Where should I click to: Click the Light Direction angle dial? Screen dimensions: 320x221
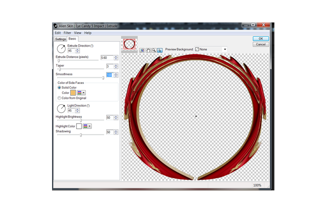[61, 109]
